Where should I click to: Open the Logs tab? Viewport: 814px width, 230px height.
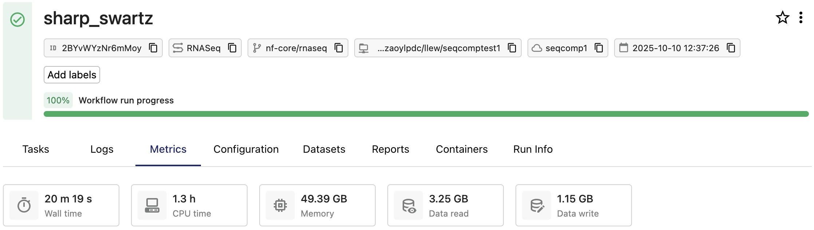(102, 149)
